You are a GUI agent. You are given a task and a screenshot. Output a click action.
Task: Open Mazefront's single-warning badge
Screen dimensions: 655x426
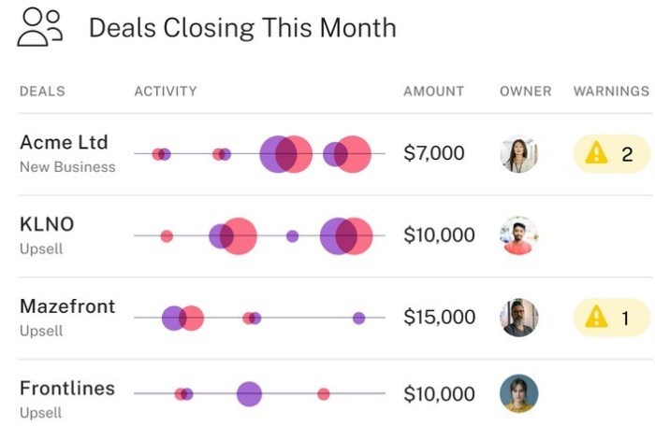(x=612, y=318)
